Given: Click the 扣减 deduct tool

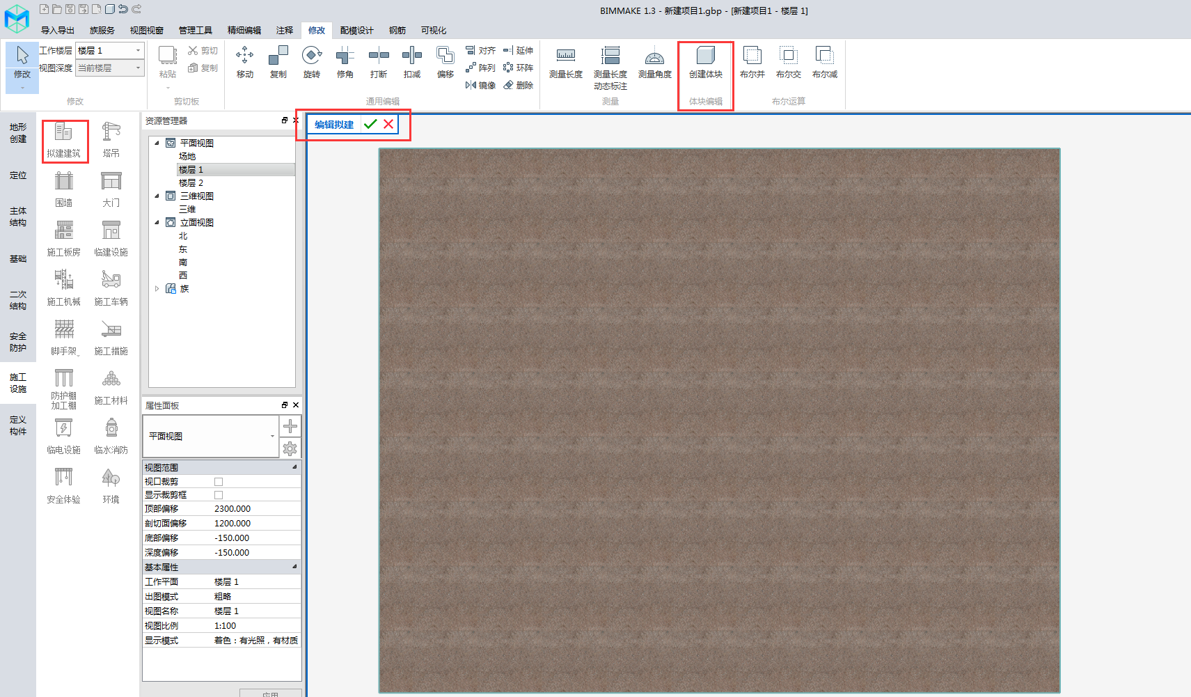Looking at the screenshot, I should point(412,62).
